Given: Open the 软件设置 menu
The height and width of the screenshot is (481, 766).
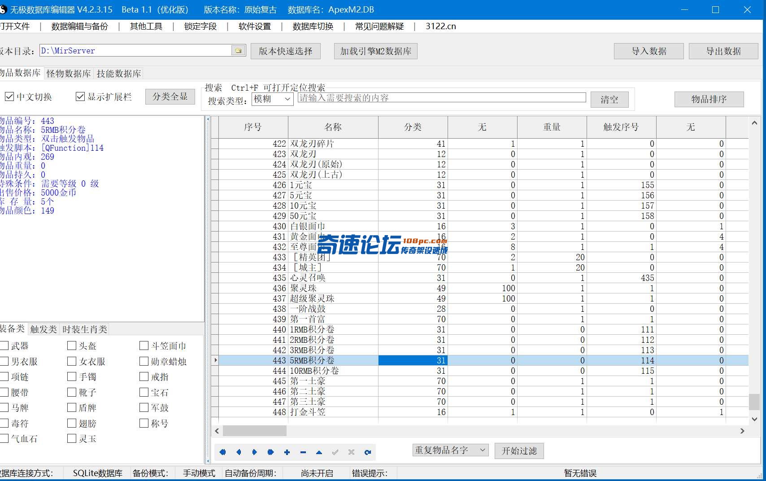Looking at the screenshot, I should (255, 26).
